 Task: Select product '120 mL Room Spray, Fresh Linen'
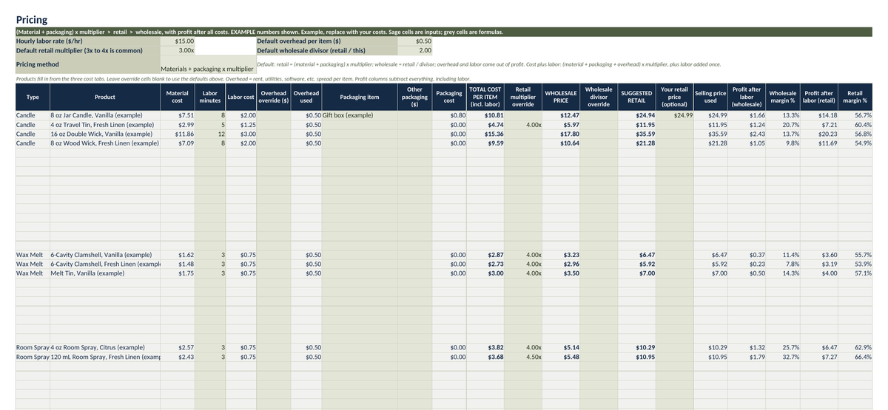pyautogui.click(x=104, y=357)
